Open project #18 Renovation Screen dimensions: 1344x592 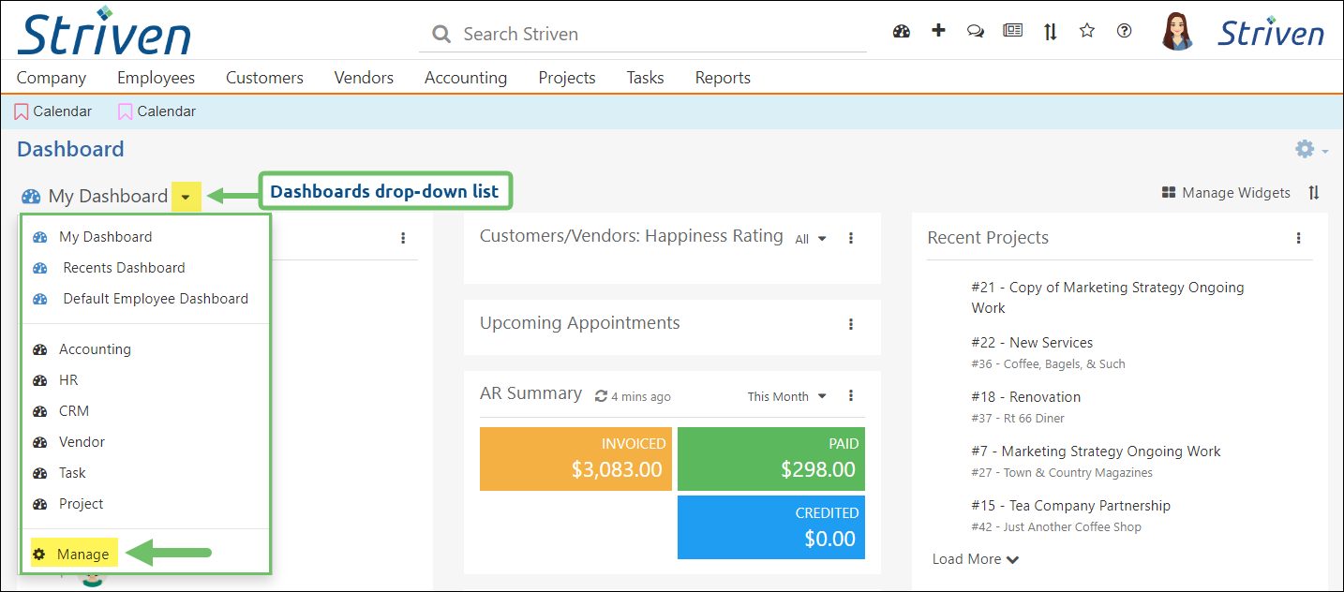pos(1025,397)
